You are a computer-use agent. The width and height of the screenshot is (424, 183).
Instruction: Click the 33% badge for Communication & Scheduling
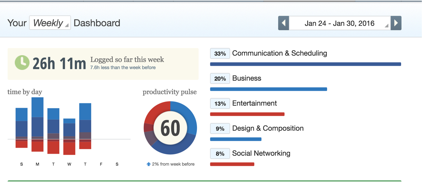(220, 53)
